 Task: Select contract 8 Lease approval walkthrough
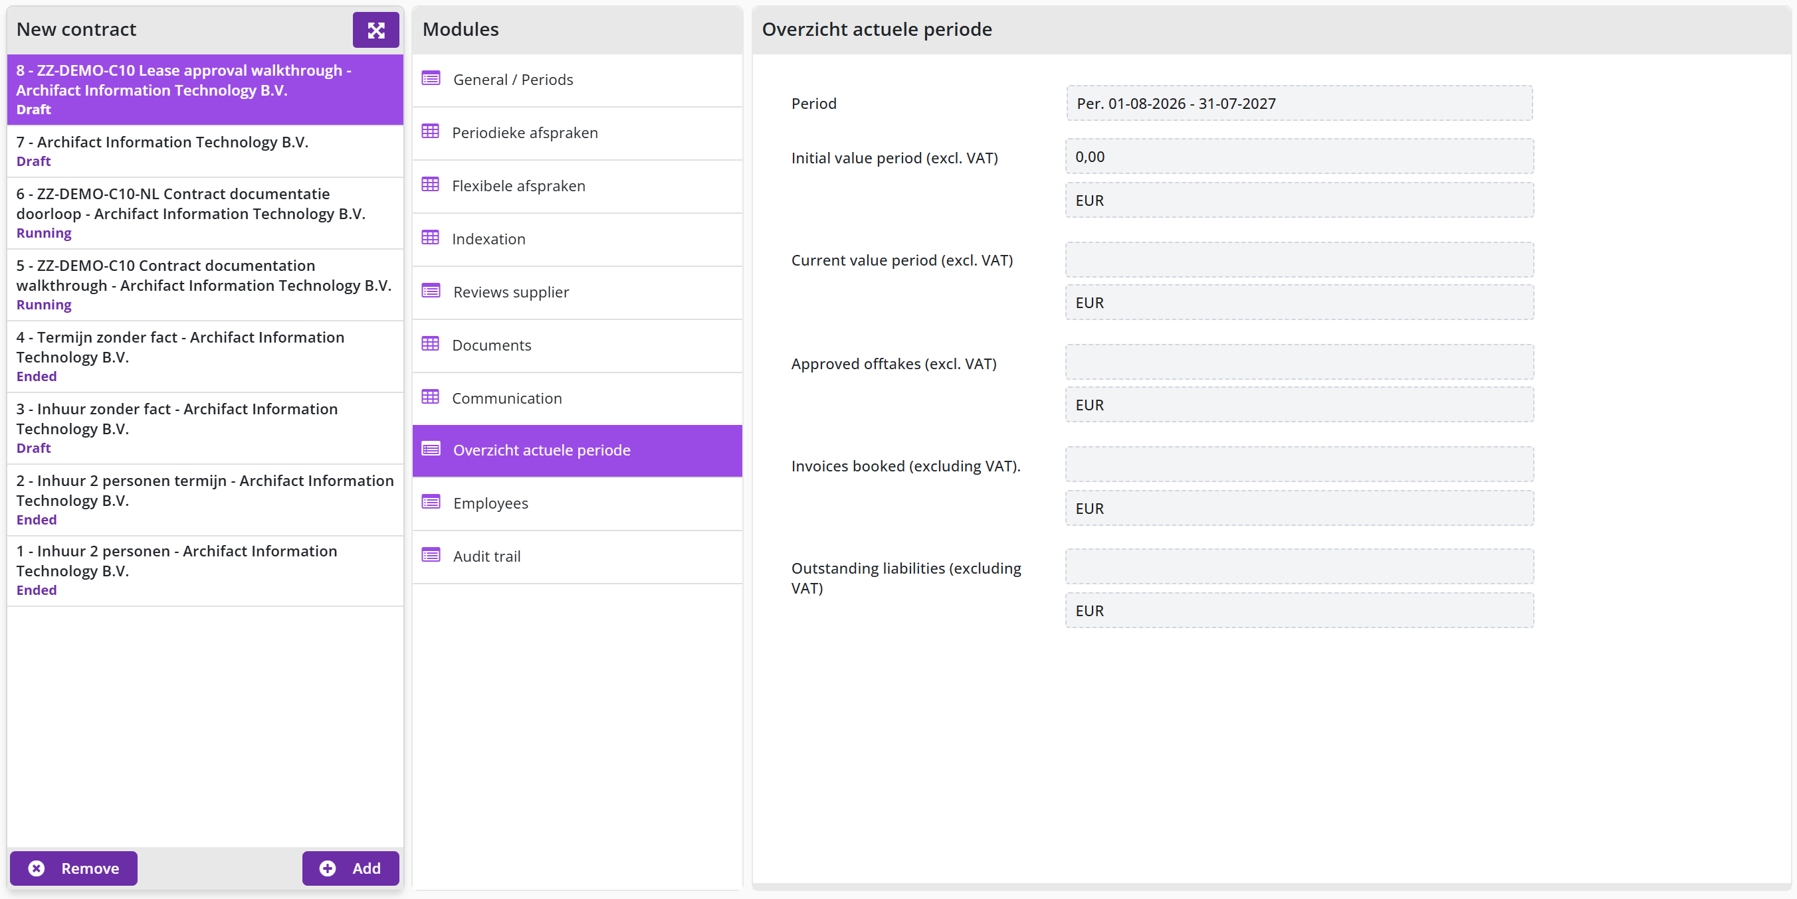205,90
